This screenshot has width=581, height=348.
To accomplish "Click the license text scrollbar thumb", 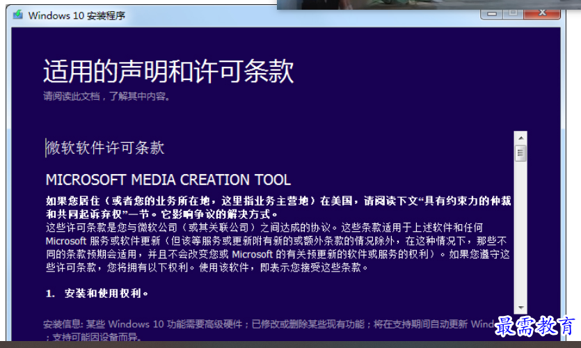I will [x=520, y=152].
